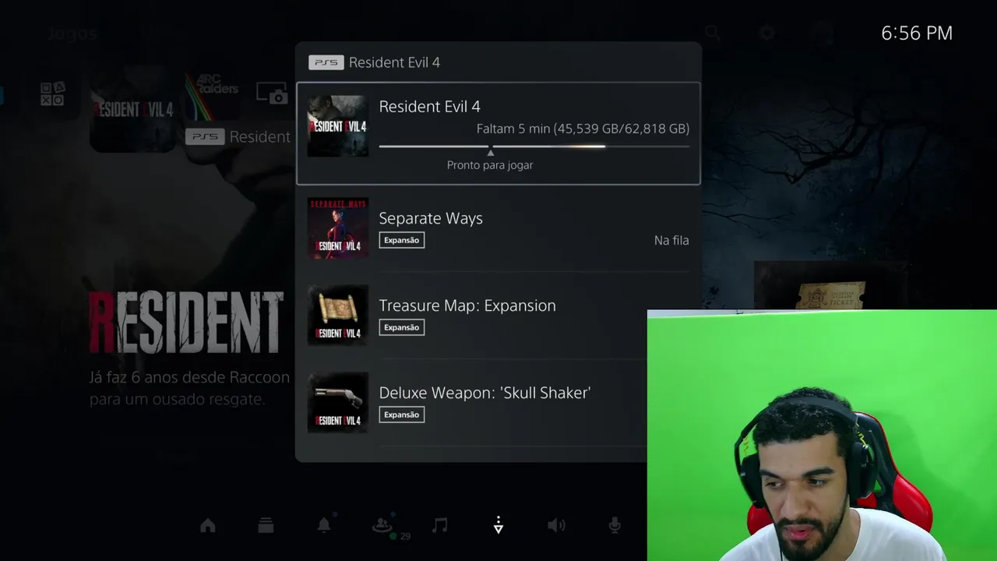Viewport: 997px width, 561px height.
Task: Select Treasure Map: Expansion row
Action: point(498,316)
